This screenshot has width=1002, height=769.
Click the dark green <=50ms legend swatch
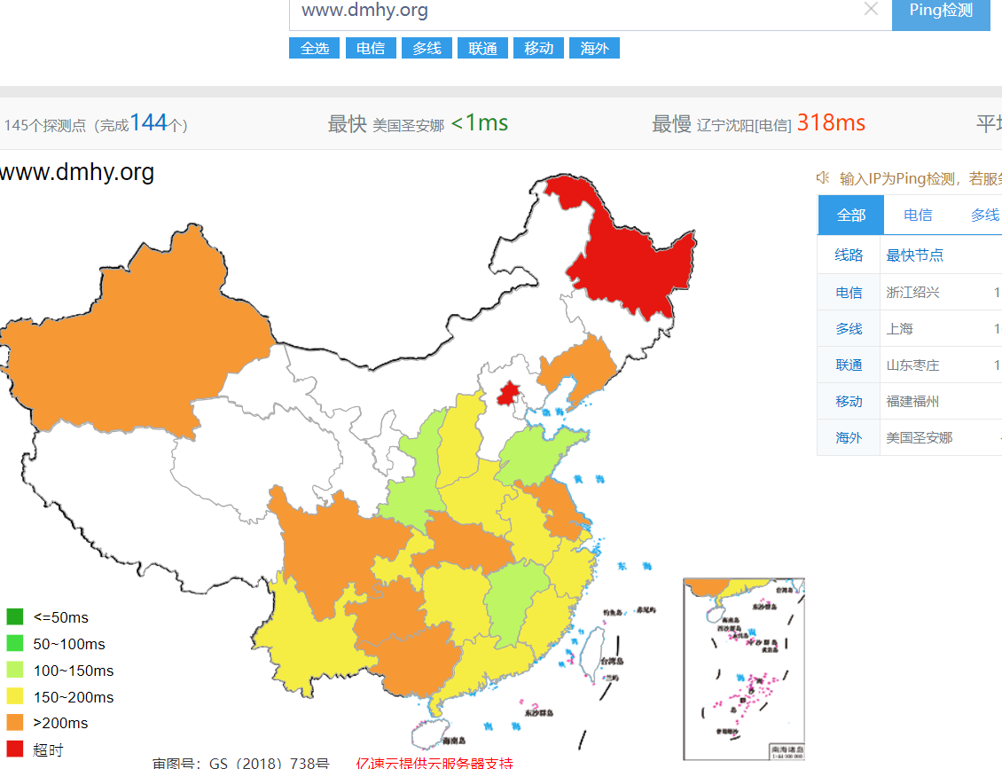tap(15, 616)
